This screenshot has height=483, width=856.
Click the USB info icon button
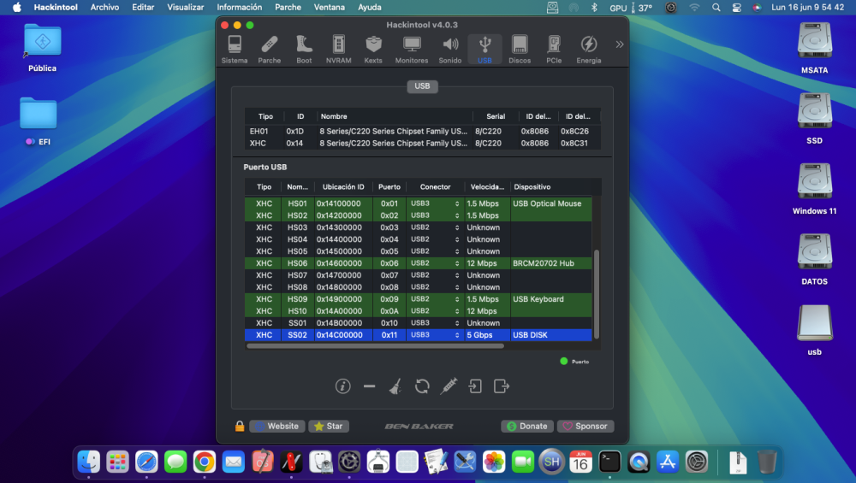coord(343,386)
